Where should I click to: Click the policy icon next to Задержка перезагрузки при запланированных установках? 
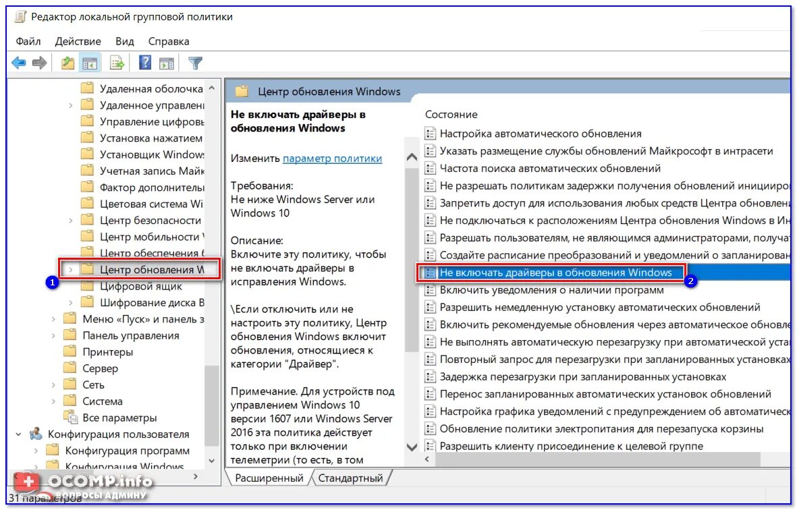point(430,377)
